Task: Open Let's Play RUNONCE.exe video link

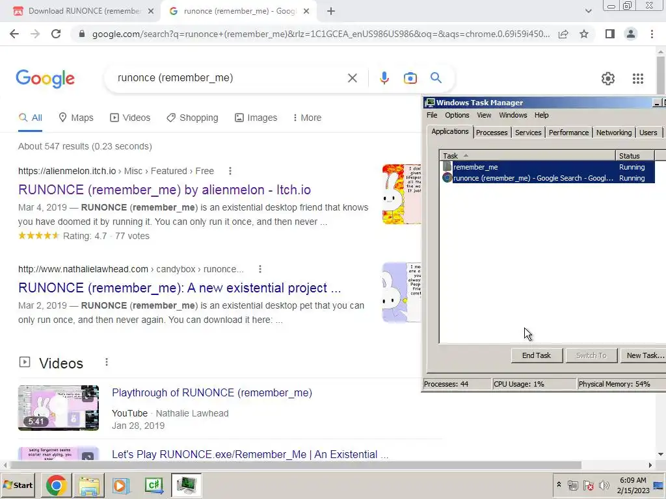Action: tap(250, 454)
